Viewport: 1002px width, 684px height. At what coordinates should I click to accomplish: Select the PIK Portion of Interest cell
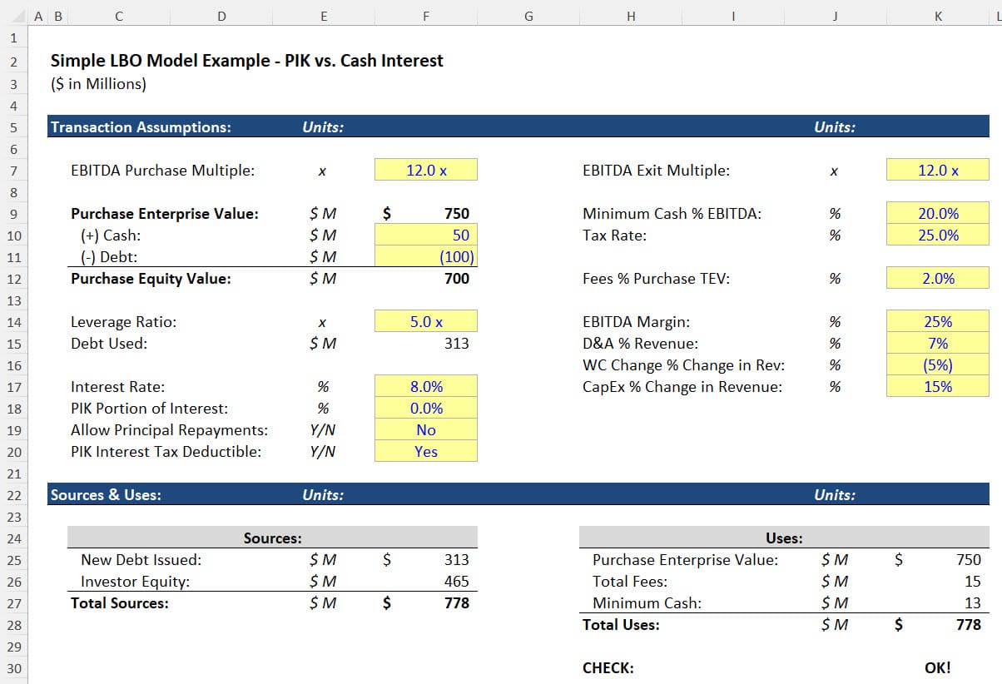click(x=426, y=408)
